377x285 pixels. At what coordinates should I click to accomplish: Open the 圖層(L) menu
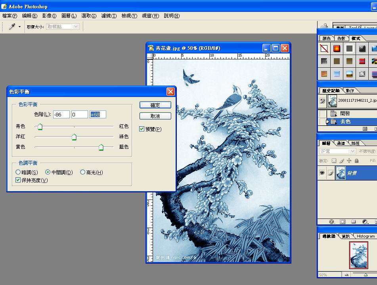(x=69, y=15)
